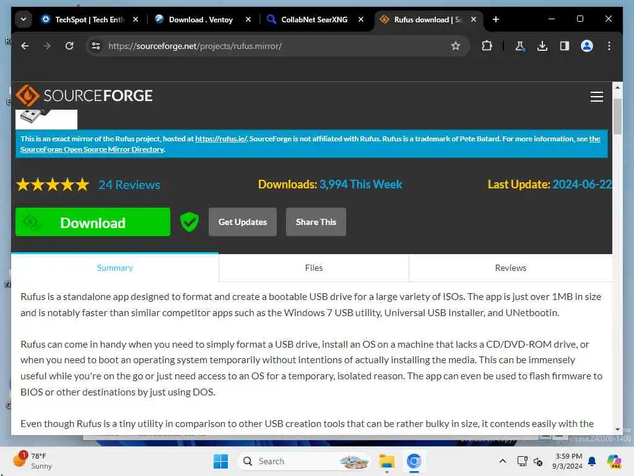Open Chrome Labs flask icon

[x=520, y=46]
